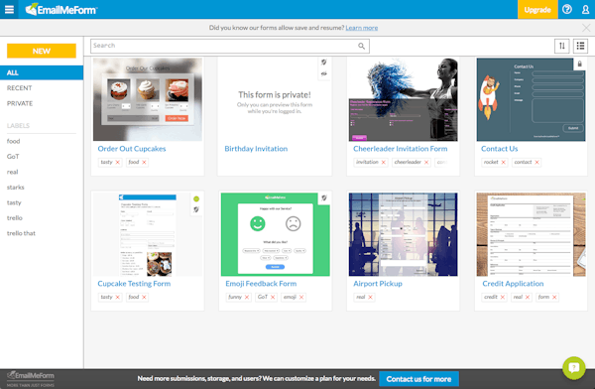Click the yellow NEW button
Viewport: 595px width, 389px height.
pos(42,51)
